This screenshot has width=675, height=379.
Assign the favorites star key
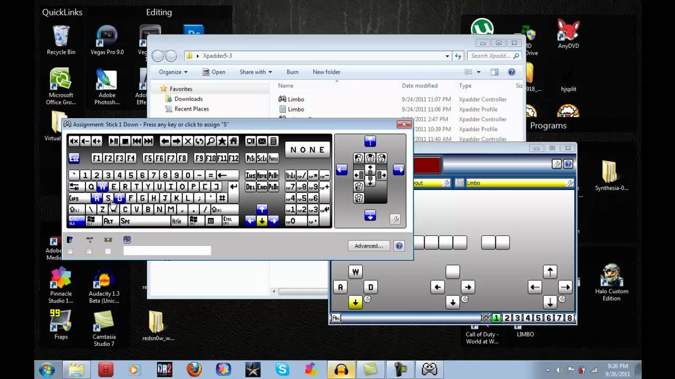[223, 141]
